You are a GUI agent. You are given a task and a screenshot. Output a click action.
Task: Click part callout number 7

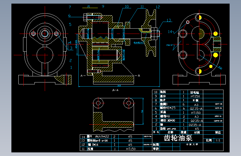pyautogui.click(x=70, y=7)
